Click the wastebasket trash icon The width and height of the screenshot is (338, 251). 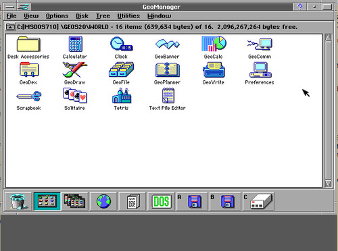pos(18,201)
